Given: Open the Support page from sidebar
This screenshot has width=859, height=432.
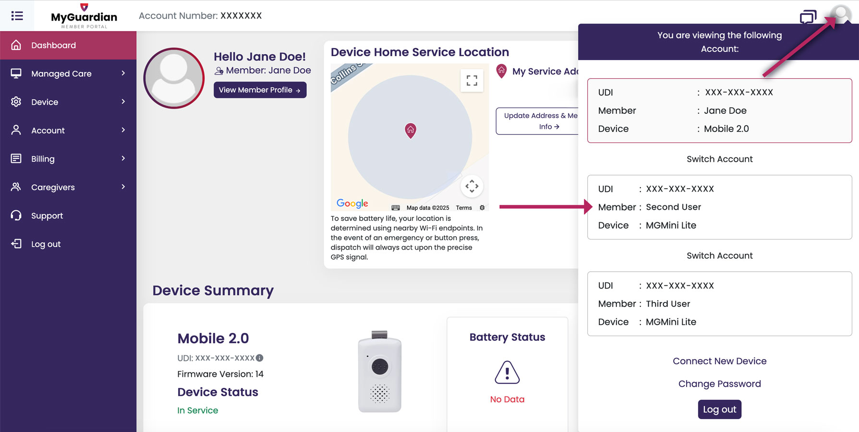Looking at the screenshot, I should [x=47, y=216].
